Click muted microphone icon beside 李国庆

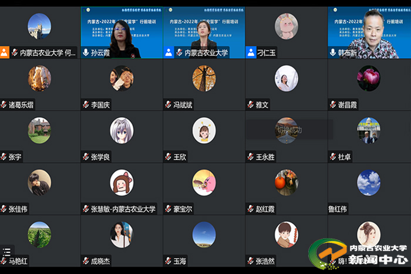coord(86,104)
